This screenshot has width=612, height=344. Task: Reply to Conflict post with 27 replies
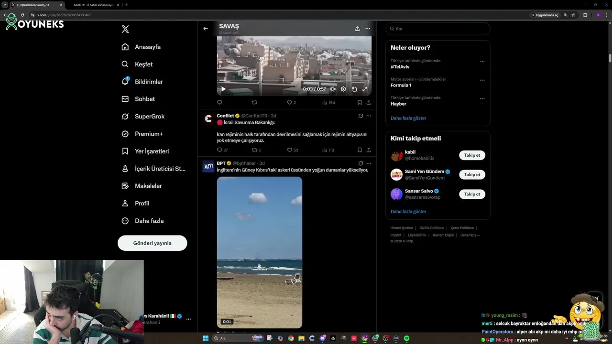pyautogui.click(x=222, y=150)
